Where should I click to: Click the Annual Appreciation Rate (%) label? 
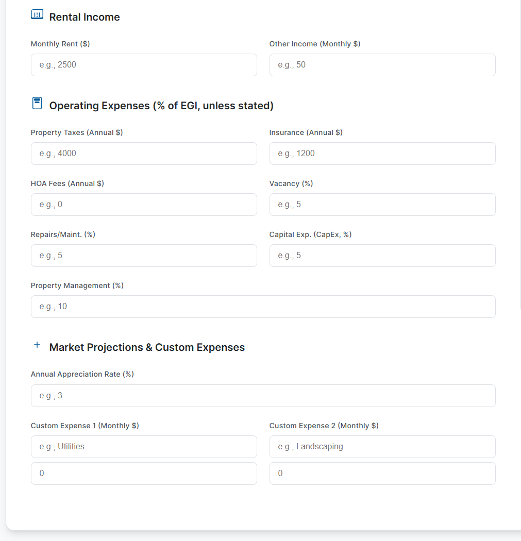(82, 375)
